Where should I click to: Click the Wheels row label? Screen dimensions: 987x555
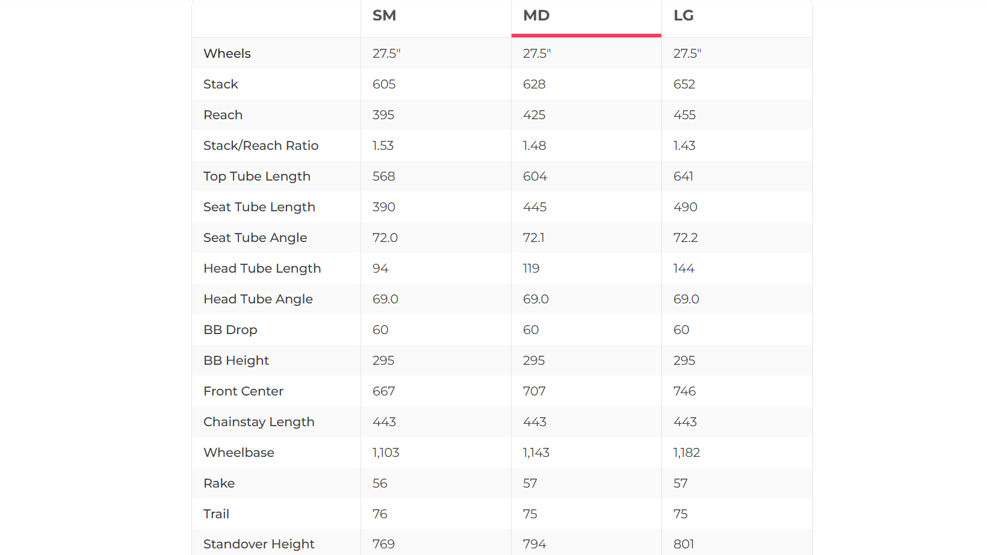click(227, 54)
